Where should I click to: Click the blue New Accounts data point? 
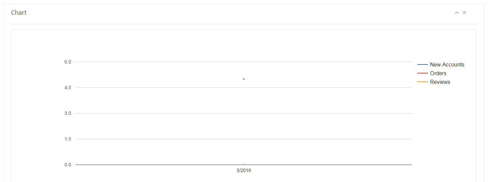pyautogui.click(x=244, y=79)
